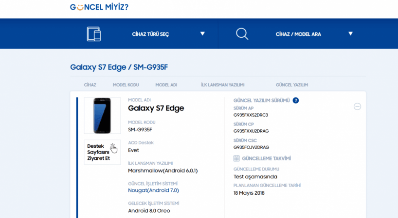Image resolution: width=398 pixels, height=218 pixels.
Task: Click the calendar icon by Güncelleme Takvimi
Action: (236, 158)
